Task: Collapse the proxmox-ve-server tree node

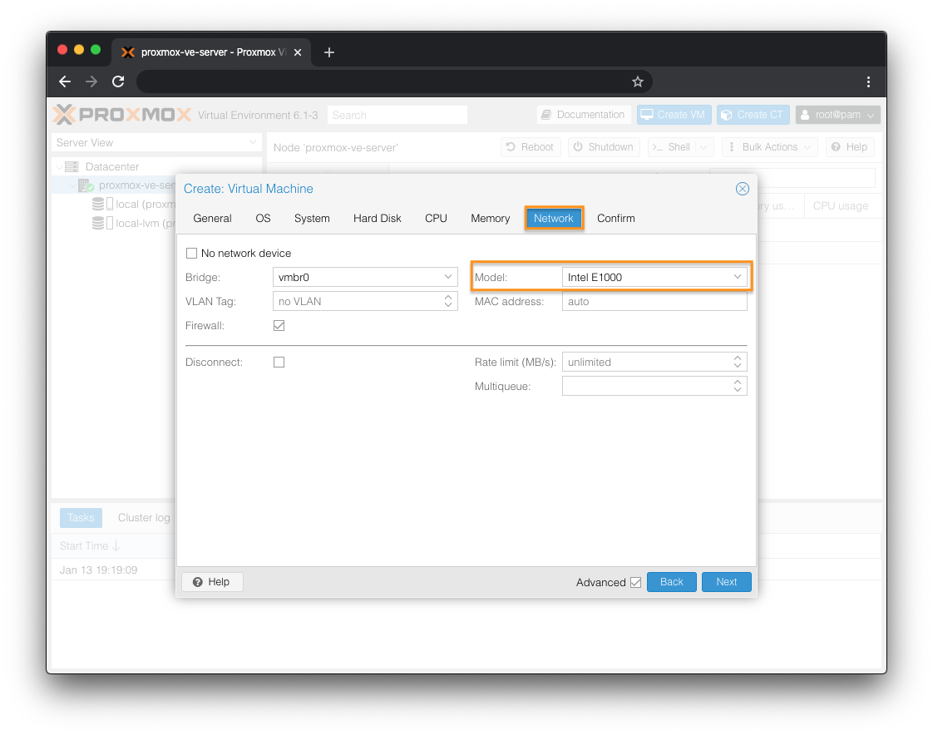Action: (72, 185)
